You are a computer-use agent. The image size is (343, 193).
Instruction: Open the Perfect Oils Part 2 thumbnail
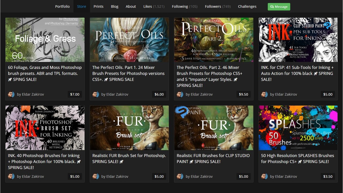click(214, 40)
